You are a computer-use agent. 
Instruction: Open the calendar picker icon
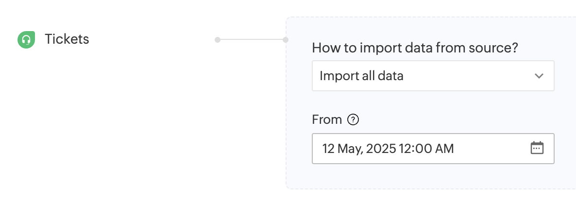[537, 148]
